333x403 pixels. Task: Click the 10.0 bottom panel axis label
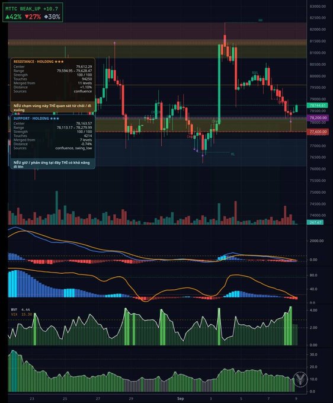click(313, 379)
